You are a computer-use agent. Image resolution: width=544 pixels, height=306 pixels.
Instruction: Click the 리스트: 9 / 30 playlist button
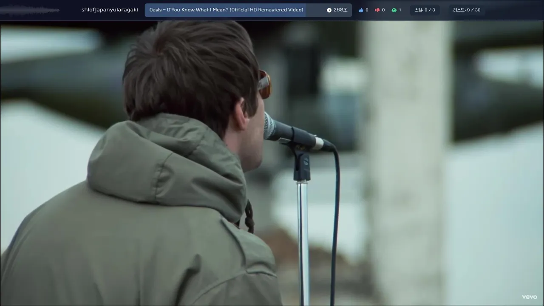click(467, 10)
